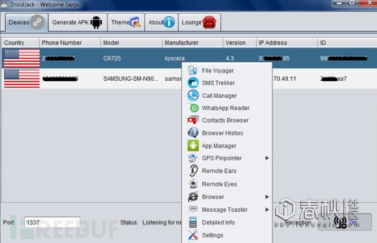
Task: Click the chain link icon on Devices tab
Action: [x=37, y=22]
